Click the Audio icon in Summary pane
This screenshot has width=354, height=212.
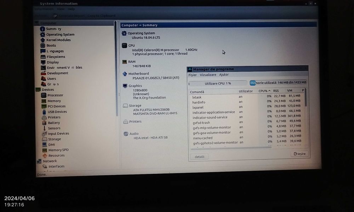[x=126, y=134]
